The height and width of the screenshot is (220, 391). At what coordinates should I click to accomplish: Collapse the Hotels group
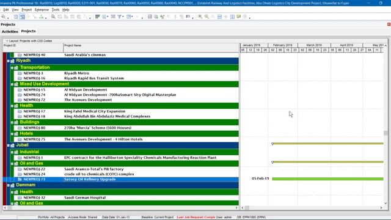12,134
